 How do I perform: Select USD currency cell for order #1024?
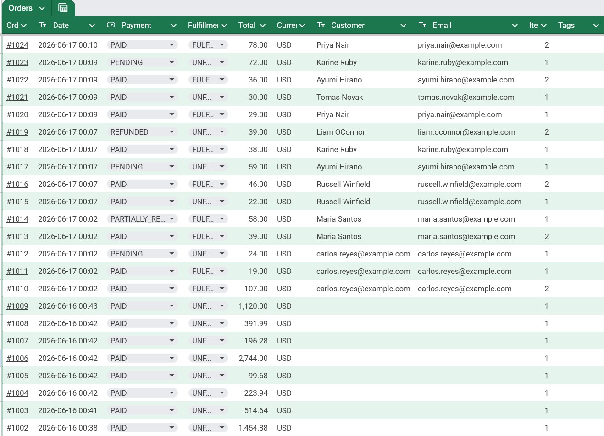point(284,45)
